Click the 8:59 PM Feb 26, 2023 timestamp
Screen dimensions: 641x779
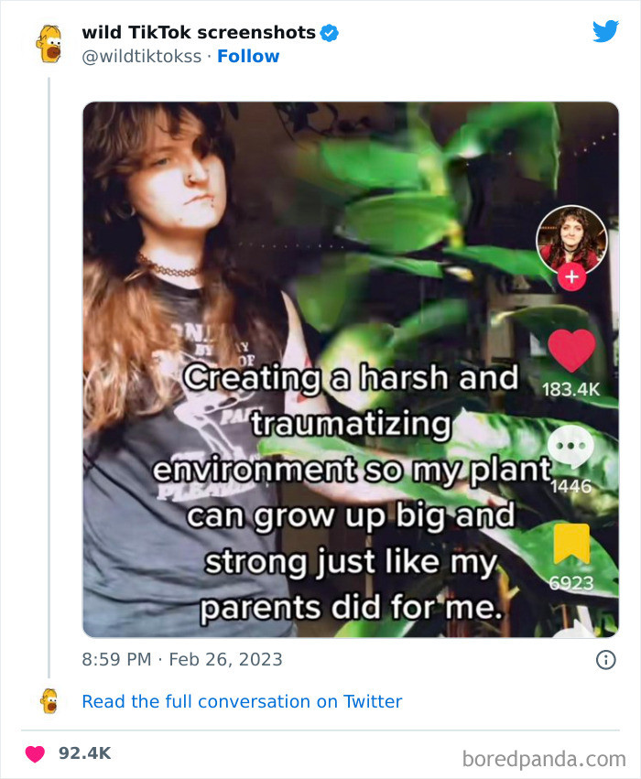tap(182, 659)
